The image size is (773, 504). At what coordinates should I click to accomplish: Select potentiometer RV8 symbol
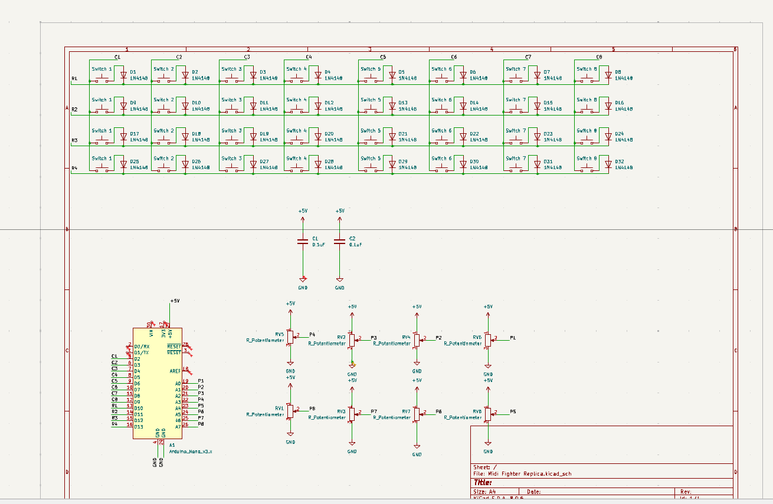click(x=489, y=414)
